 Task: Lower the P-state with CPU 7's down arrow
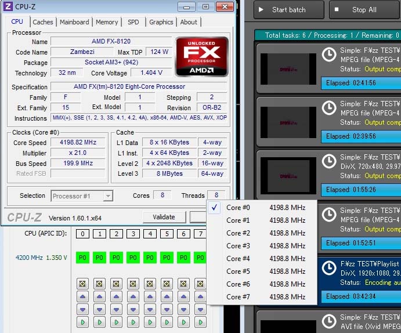point(200,309)
